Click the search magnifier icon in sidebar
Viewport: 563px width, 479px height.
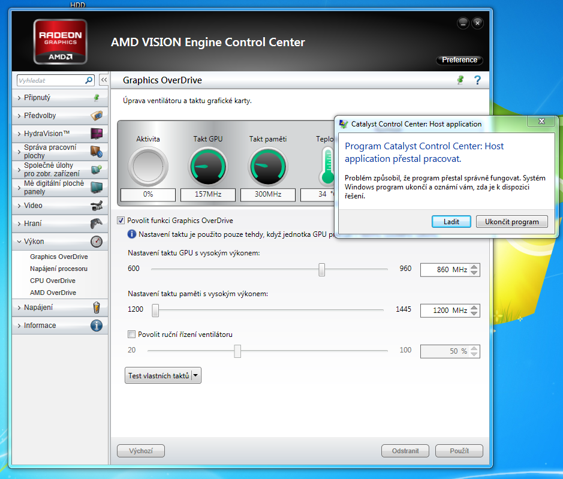pos(89,80)
